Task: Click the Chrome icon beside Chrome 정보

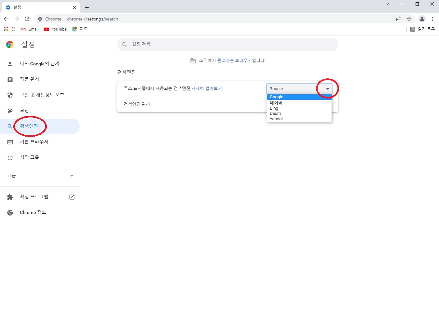Action: [10, 212]
